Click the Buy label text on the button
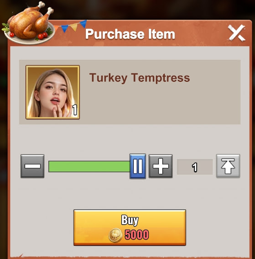This screenshot has height=259, width=255. [130, 220]
